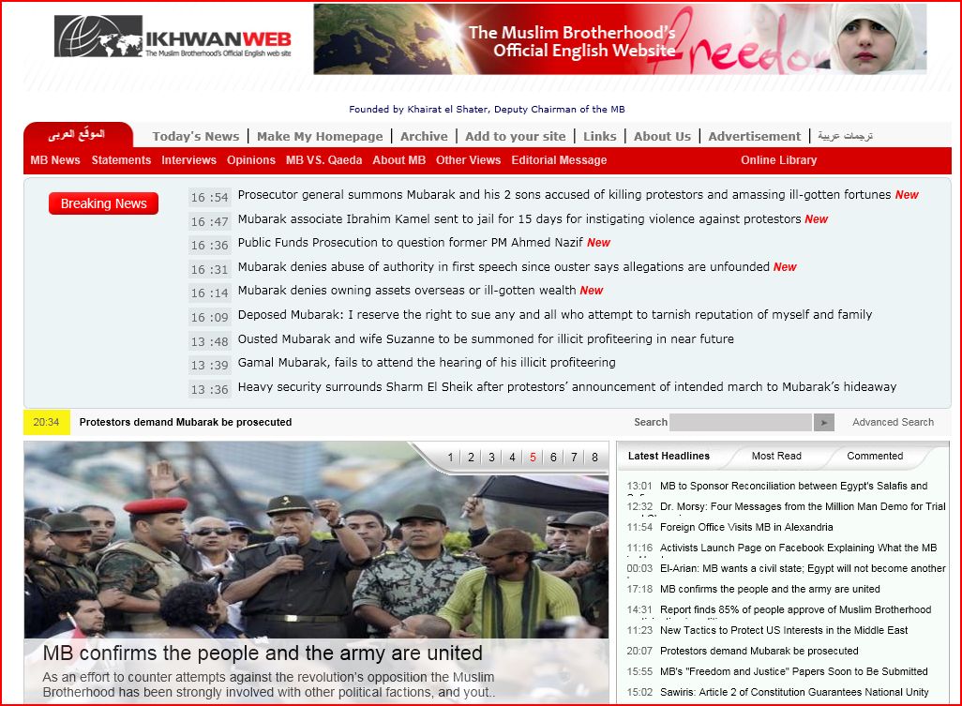The image size is (962, 706).
Task: Go to slide 8 in slideshow
Action: pos(594,458)
